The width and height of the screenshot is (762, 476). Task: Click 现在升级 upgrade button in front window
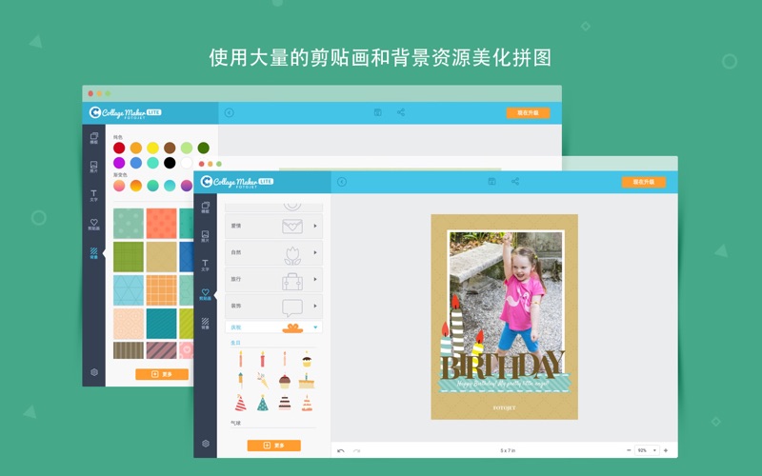click(x=644, y=182)
